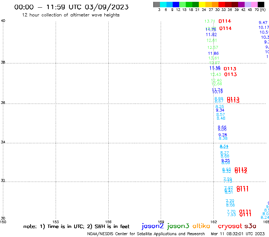The height and width of the screenshot is (237, 269).
Task: Click the longitude axis label 162
Action: tap(214, 222)
